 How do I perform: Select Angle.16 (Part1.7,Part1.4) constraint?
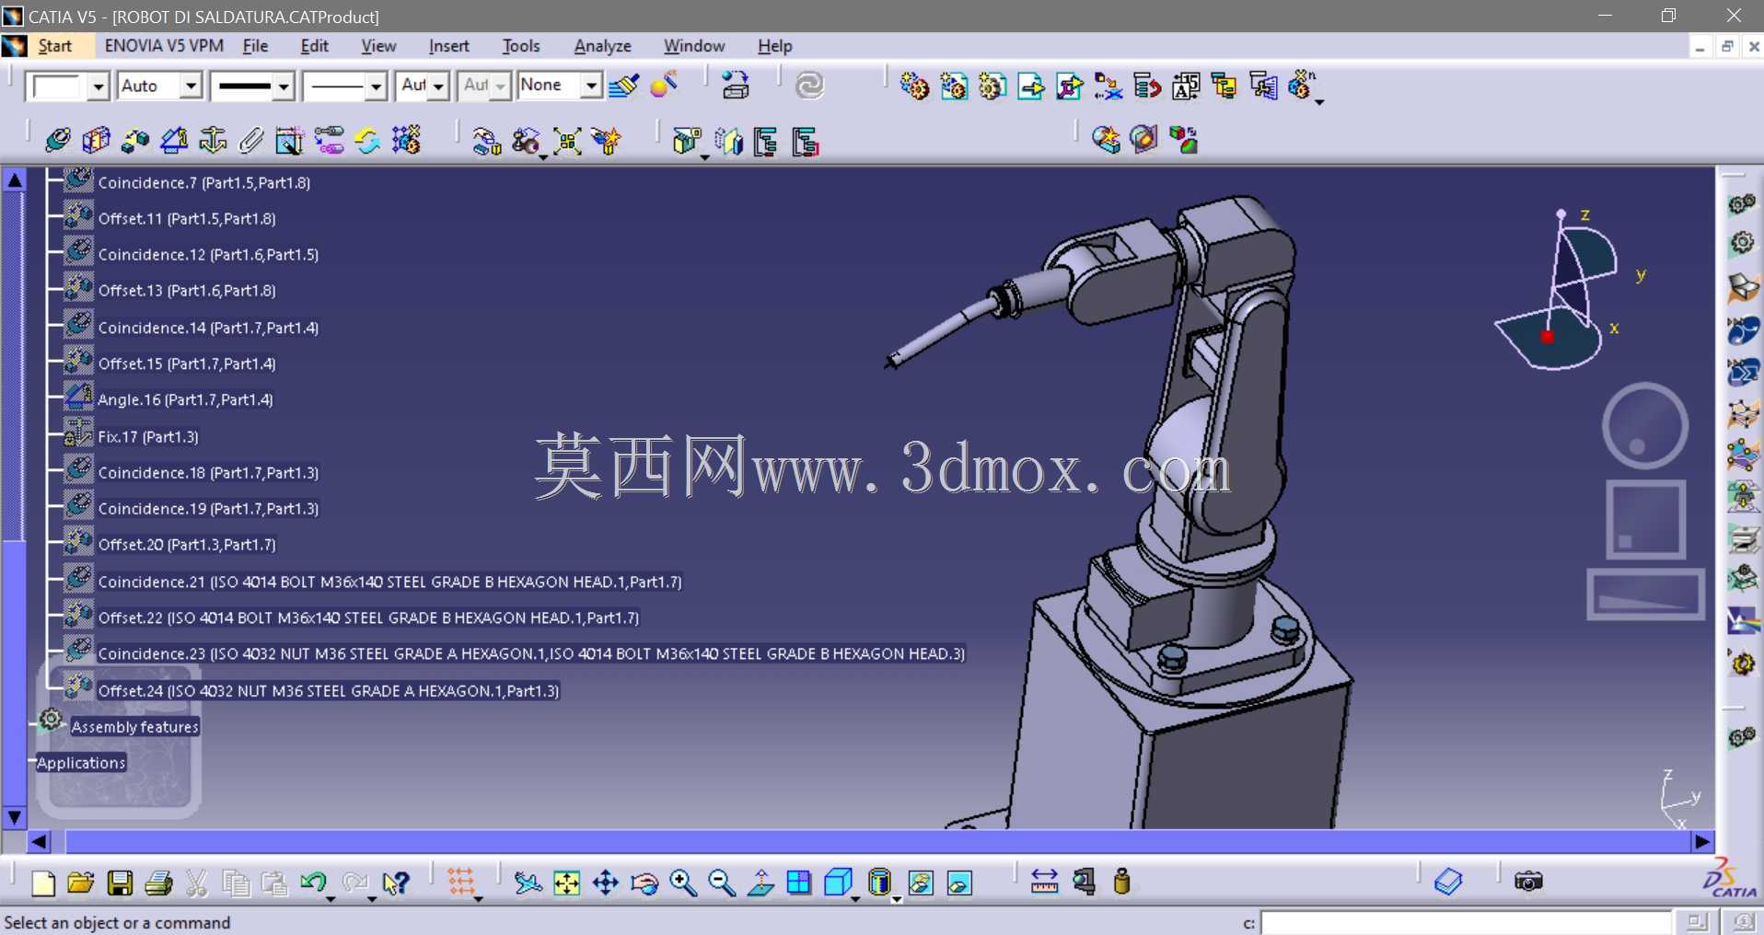[x=185, y=399]
